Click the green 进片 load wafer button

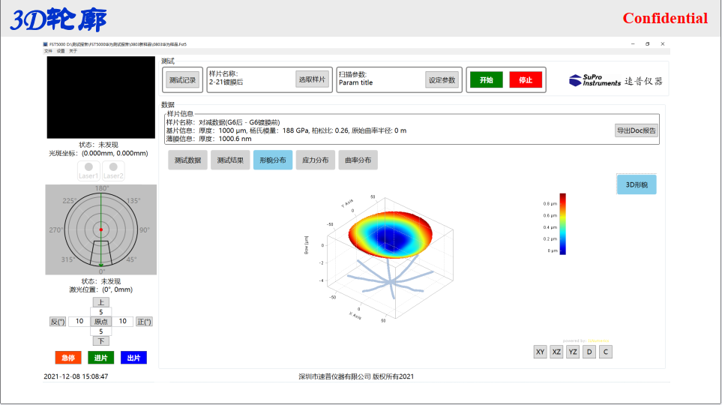101,358
